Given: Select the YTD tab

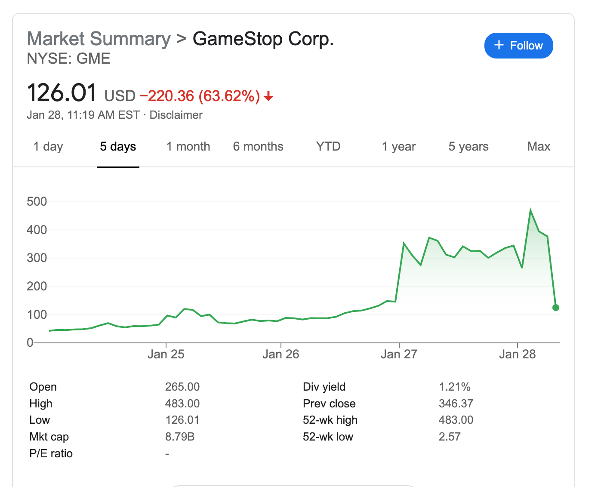Looking at the screenshot, I should 328,147.
